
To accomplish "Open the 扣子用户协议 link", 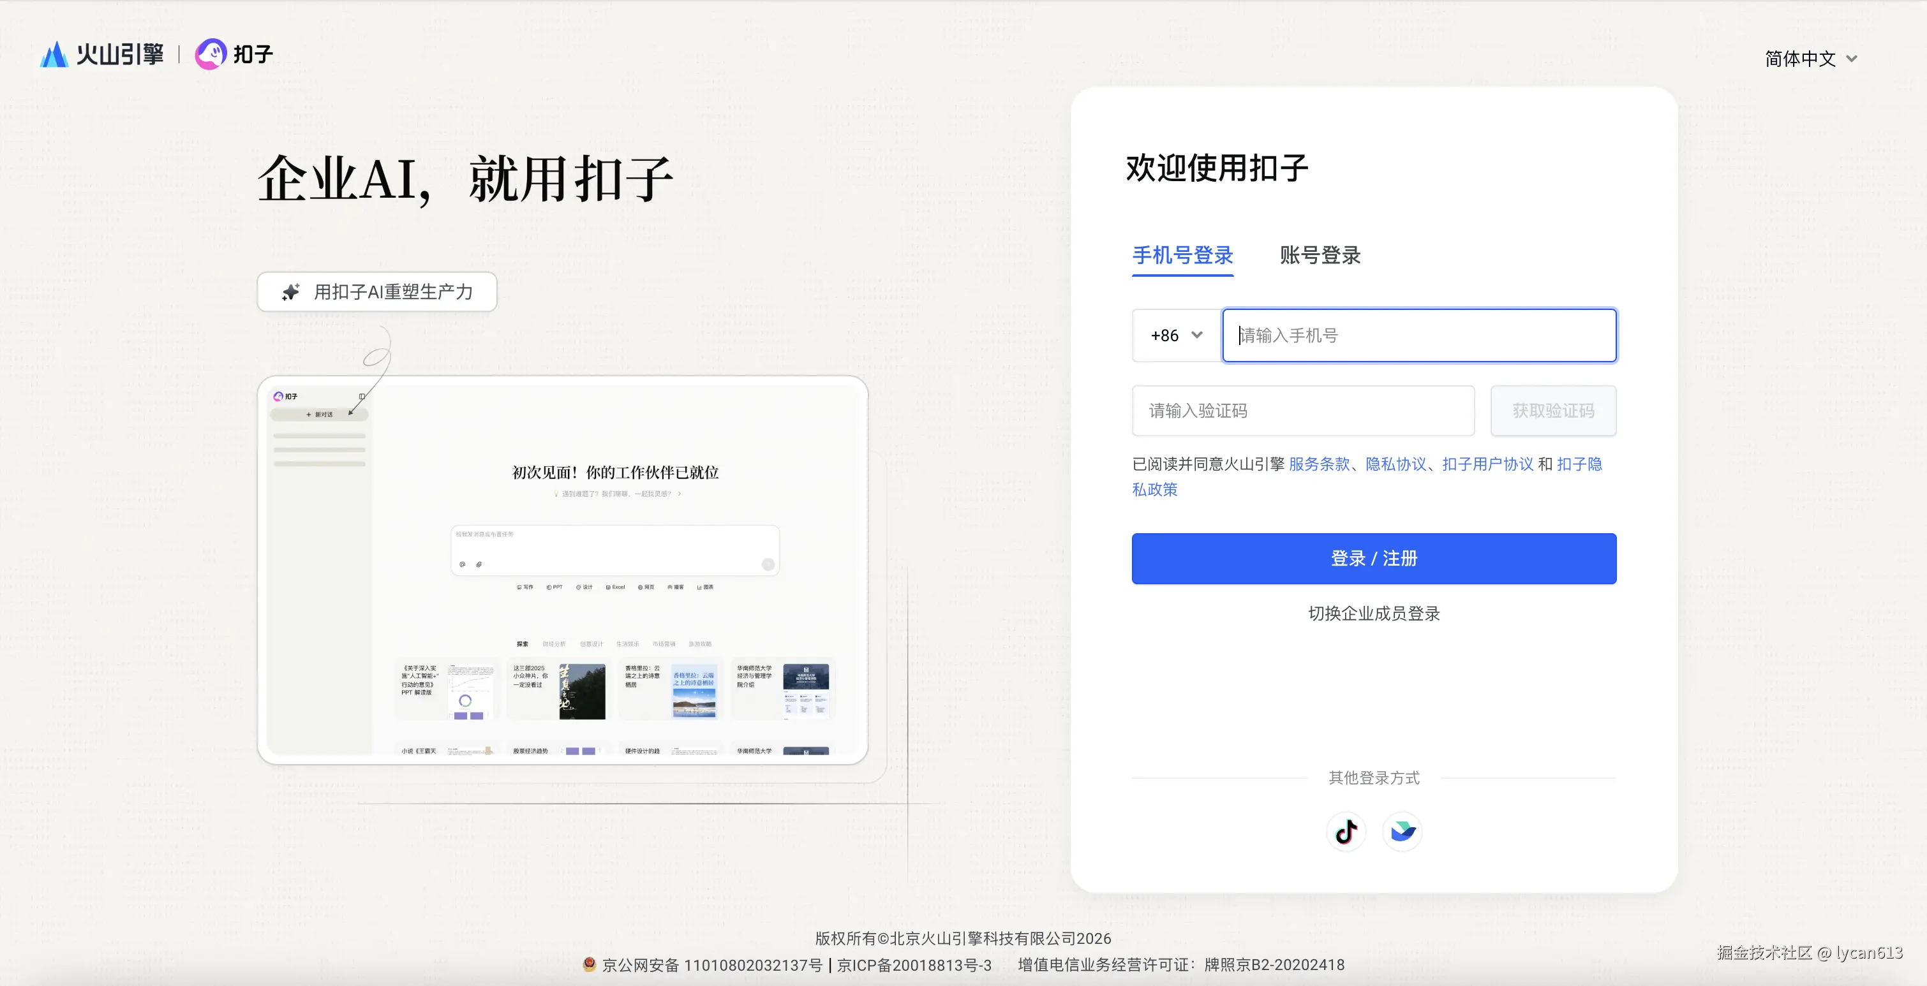I will tap(1487, 464).
